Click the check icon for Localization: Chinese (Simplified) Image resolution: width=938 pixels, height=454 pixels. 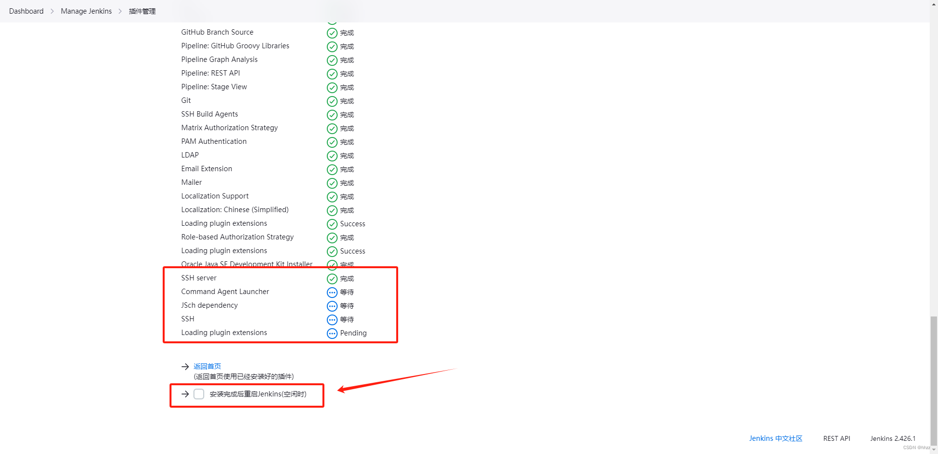(x=332, y=211)
